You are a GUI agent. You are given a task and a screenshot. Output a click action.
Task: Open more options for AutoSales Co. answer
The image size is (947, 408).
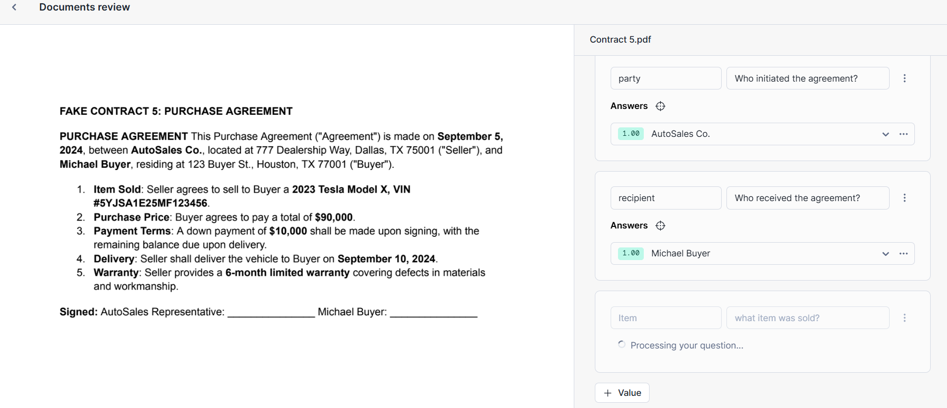tap(903, 134)
